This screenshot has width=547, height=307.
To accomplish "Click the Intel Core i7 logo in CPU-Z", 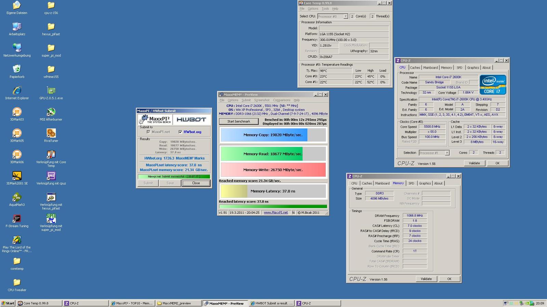I will click(x=493, y=84).
